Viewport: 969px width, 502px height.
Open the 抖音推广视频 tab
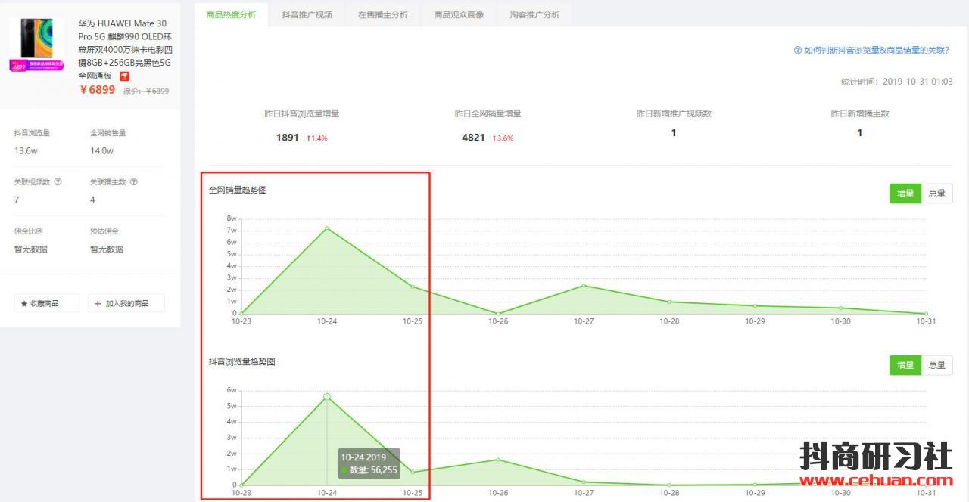(x=307, y=14)
